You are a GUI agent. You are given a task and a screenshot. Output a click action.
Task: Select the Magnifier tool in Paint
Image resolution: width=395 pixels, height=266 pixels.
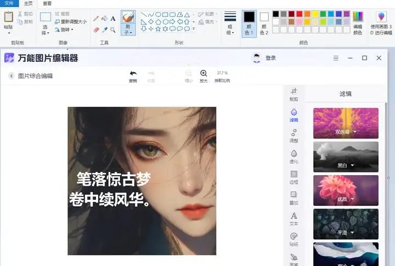pyautogui.click(x=113, y=30)
